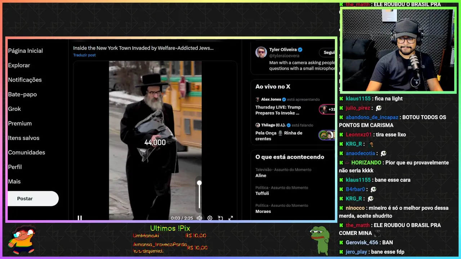Click chat username abandono_de_incapaz

click(x=372, y=117)
